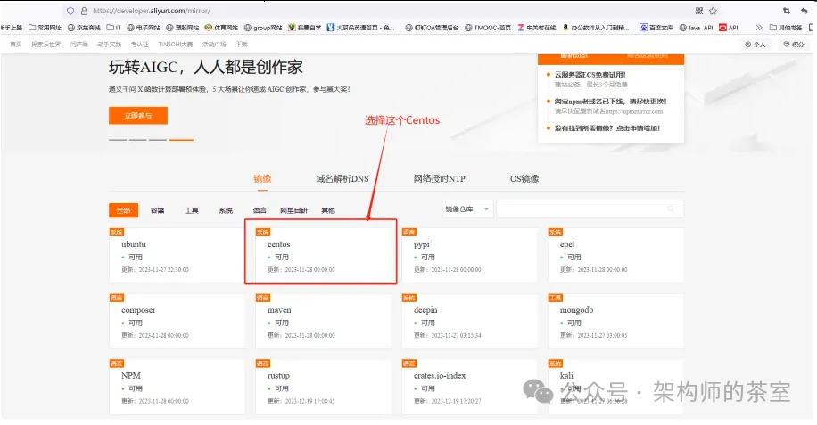The image size is (817, 425).
Task: Open the 淘宝npm老域名已下线 announcement link
Action: click(611, 102)
